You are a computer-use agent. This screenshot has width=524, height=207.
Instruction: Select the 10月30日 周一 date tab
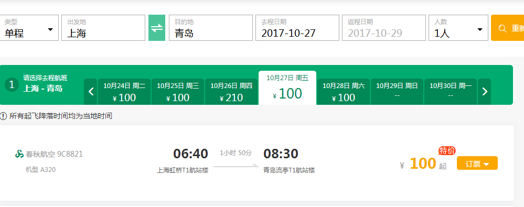tap(451, 92)
